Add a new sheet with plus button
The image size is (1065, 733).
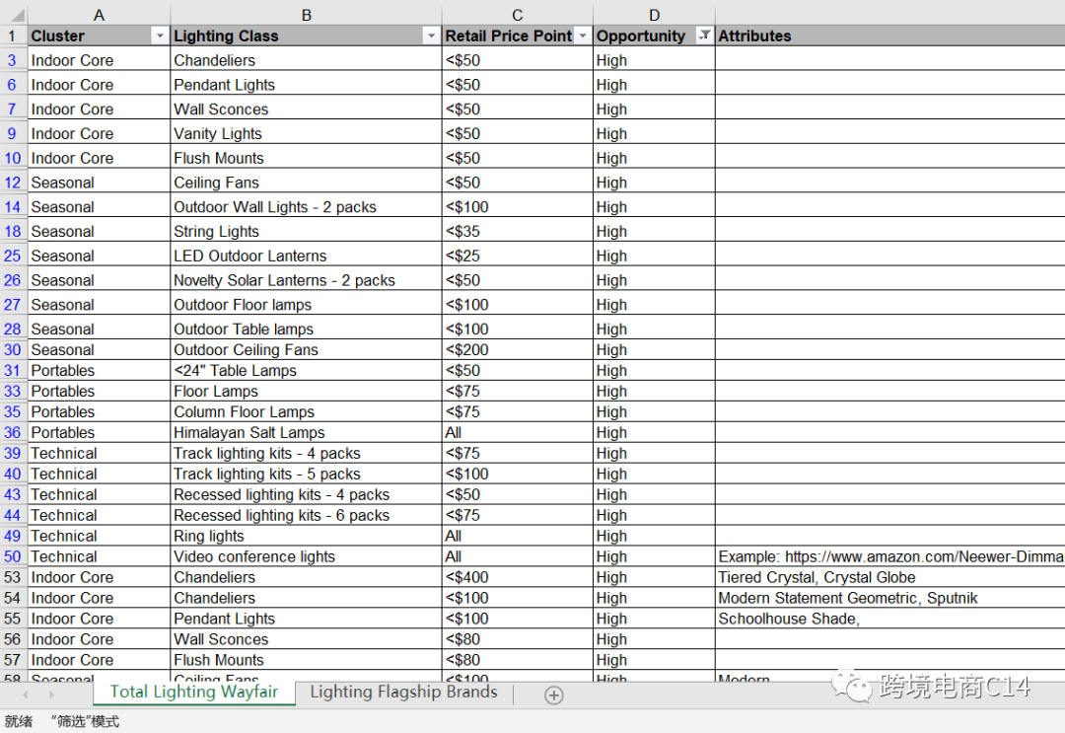pyautogui.click(x=554, y=696)
